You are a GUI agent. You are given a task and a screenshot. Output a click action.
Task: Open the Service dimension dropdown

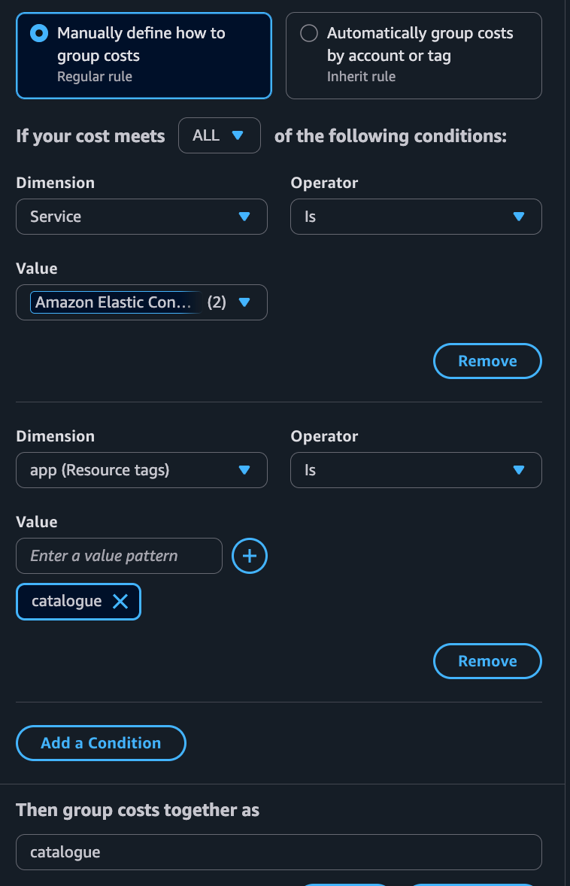141,217
